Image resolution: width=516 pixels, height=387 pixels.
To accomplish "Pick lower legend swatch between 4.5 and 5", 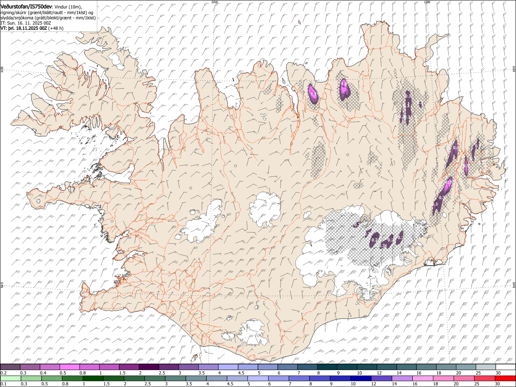I will point(237,378).
